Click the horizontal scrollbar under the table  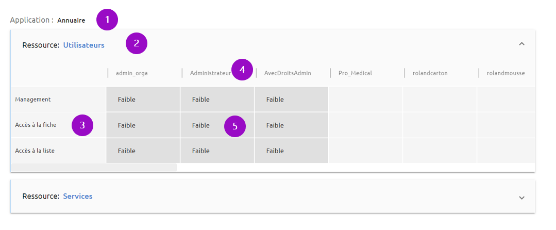click(94, 167)
